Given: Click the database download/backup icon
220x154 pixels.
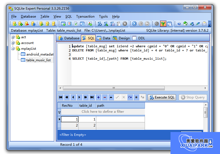Looking at the screenshot, I should pos(54,24).
